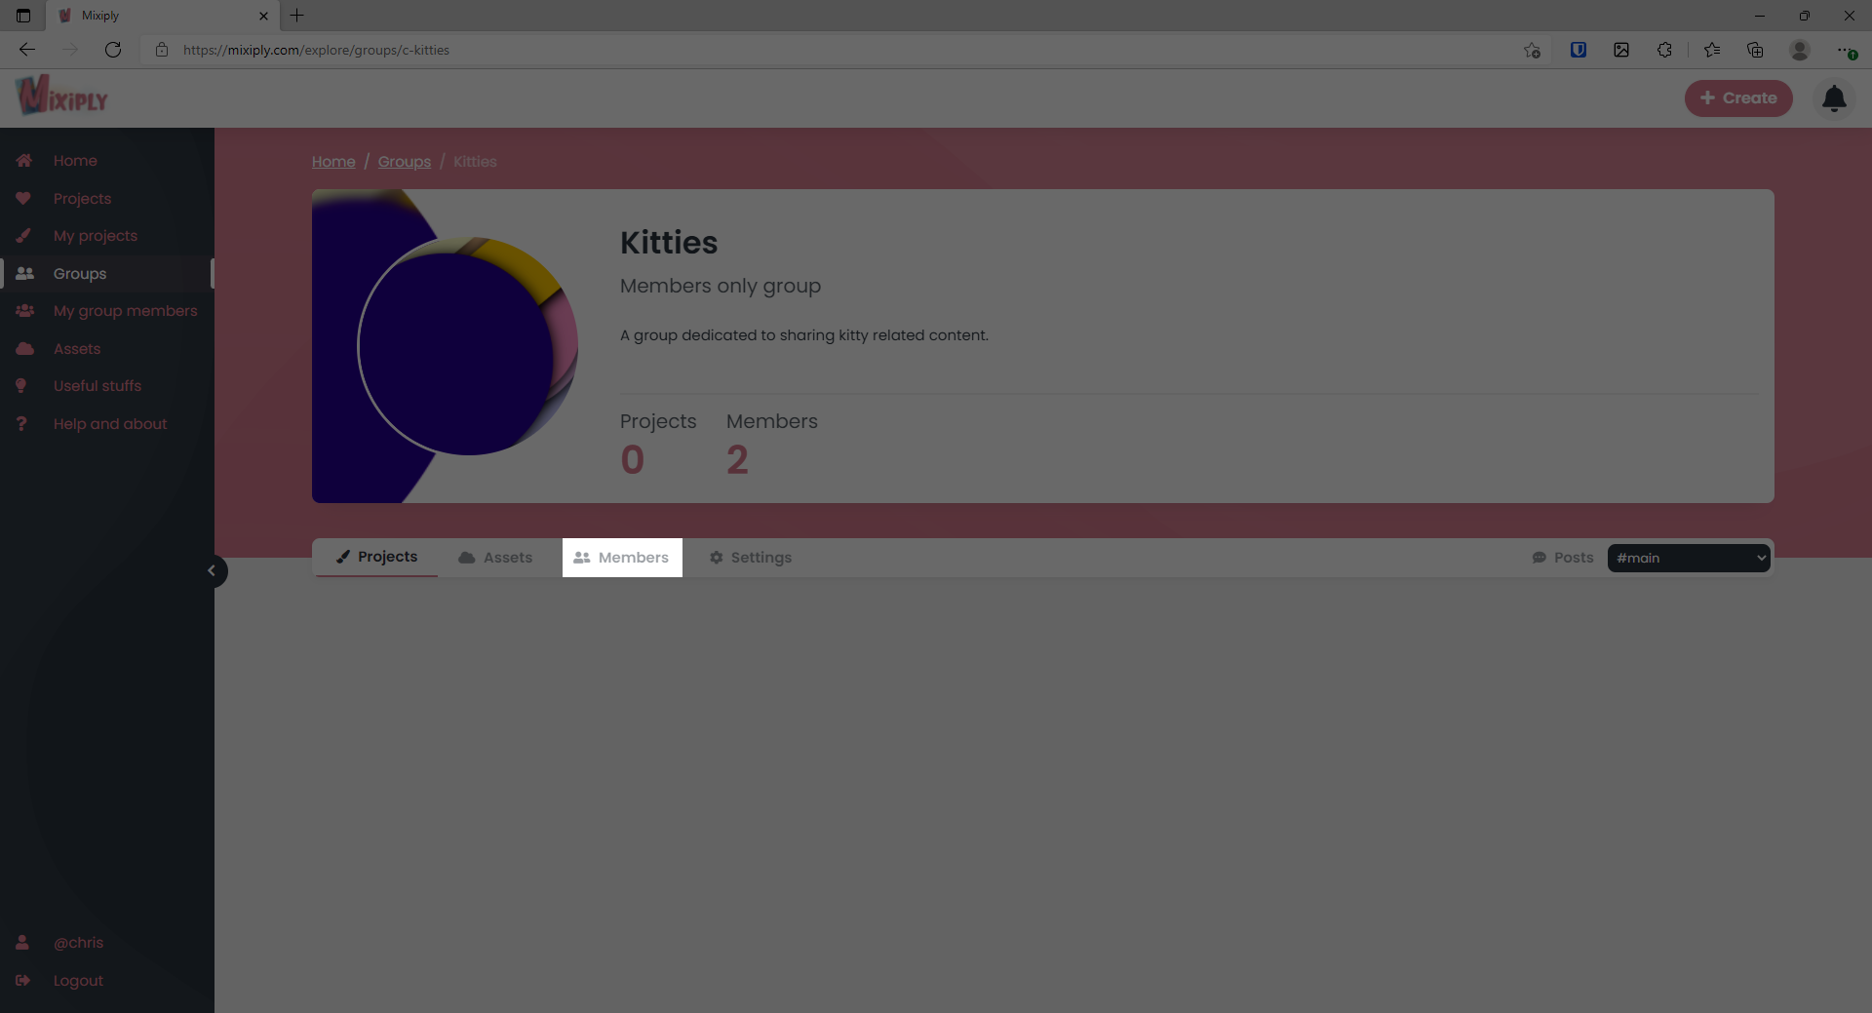Viewport: 1872px width, 1013px height.
Task: View site information lock icon
Action: [162, 50]
